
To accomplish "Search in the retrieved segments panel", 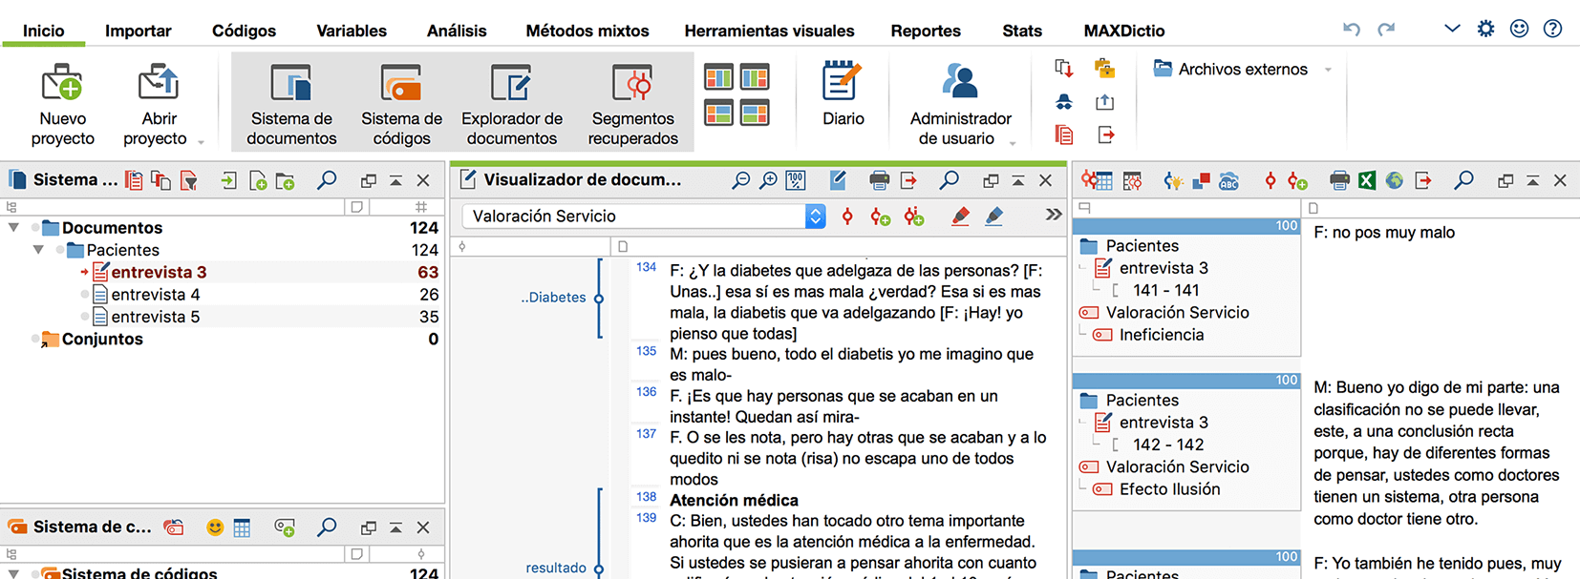I will 1463,180.
